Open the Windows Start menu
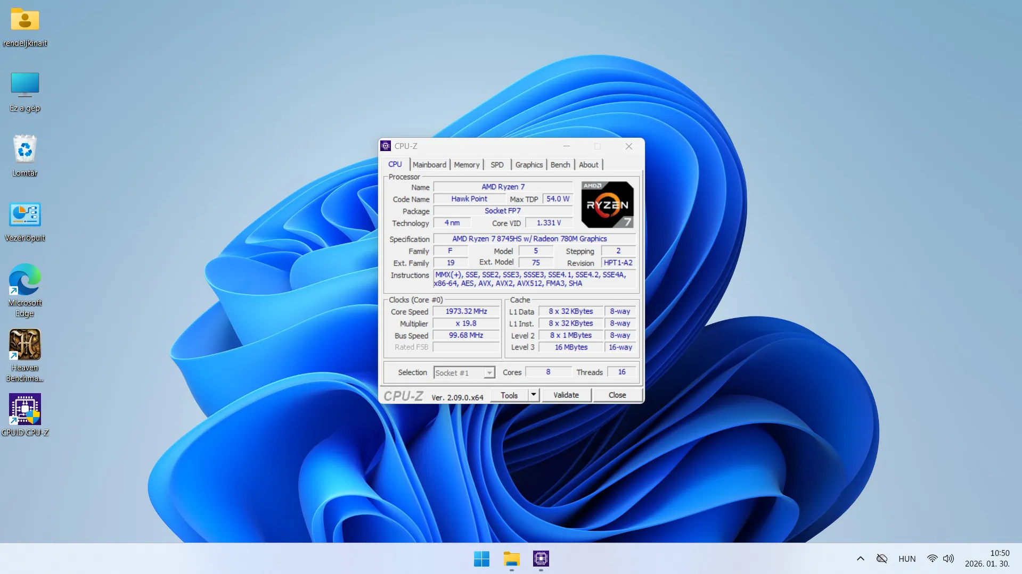This screenshot has width=1022, height=574. tap(481, 559)
